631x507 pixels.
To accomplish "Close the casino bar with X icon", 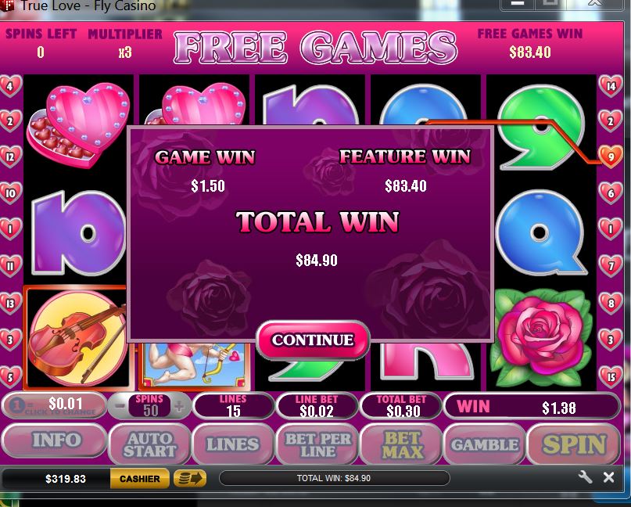I will (x=608, y=477).
